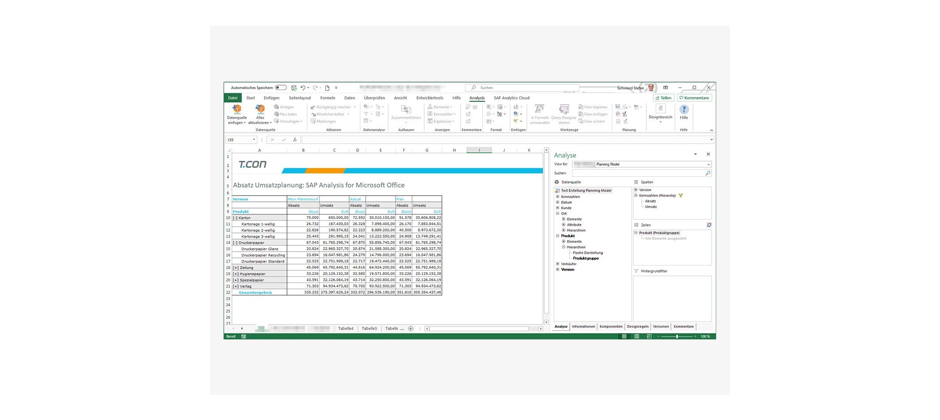This screenshot has height=420, width=940.
Task: Open the Formeln ribbon tab
Action: coord(328,98)
